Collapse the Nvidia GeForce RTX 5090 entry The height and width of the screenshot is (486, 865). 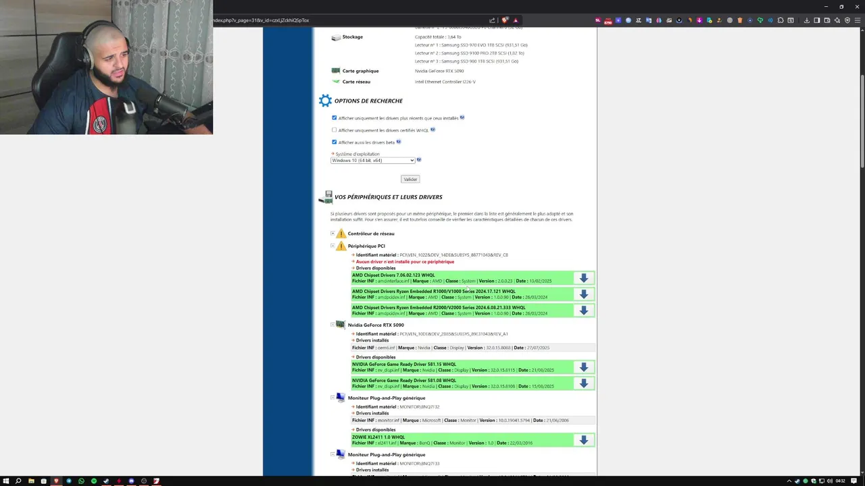click(x=332, y=325)
